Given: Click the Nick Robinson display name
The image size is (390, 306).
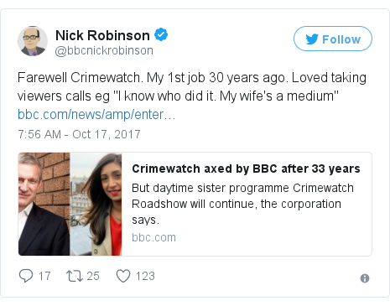Looking at the screenshot, I should click(102, 35).
